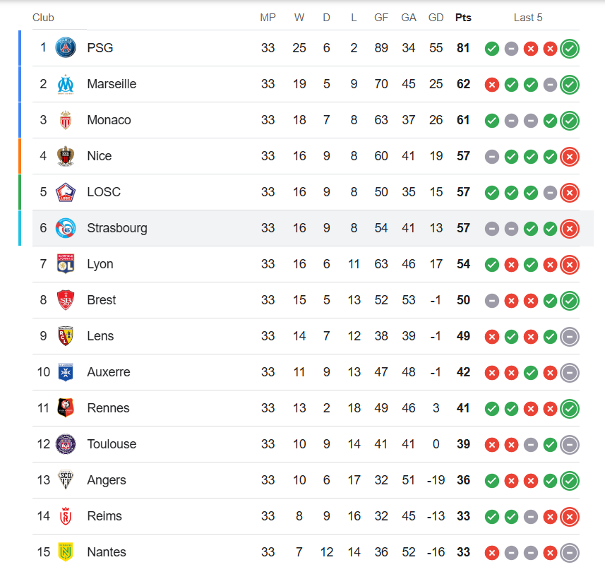Open the Toulouse team name link
The height and width of the screenshot is (567, 605).
[x=112, y=444]
